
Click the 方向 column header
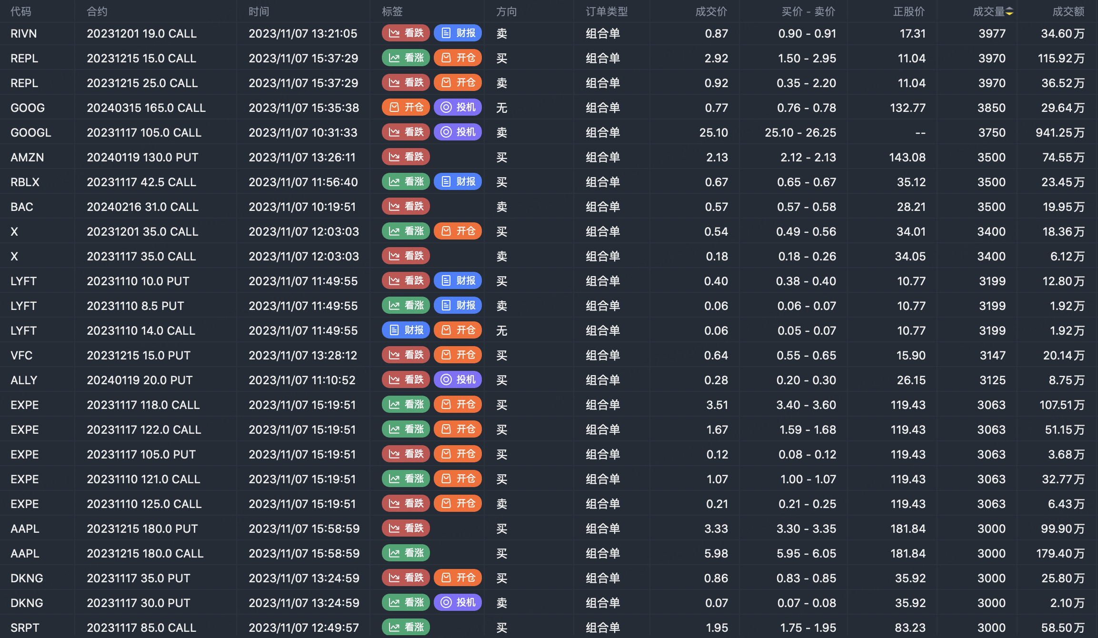tap(507, 12)
